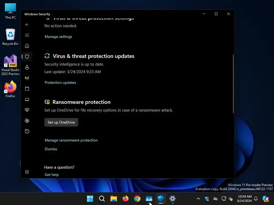Open Protection updates link

(60, 82)
